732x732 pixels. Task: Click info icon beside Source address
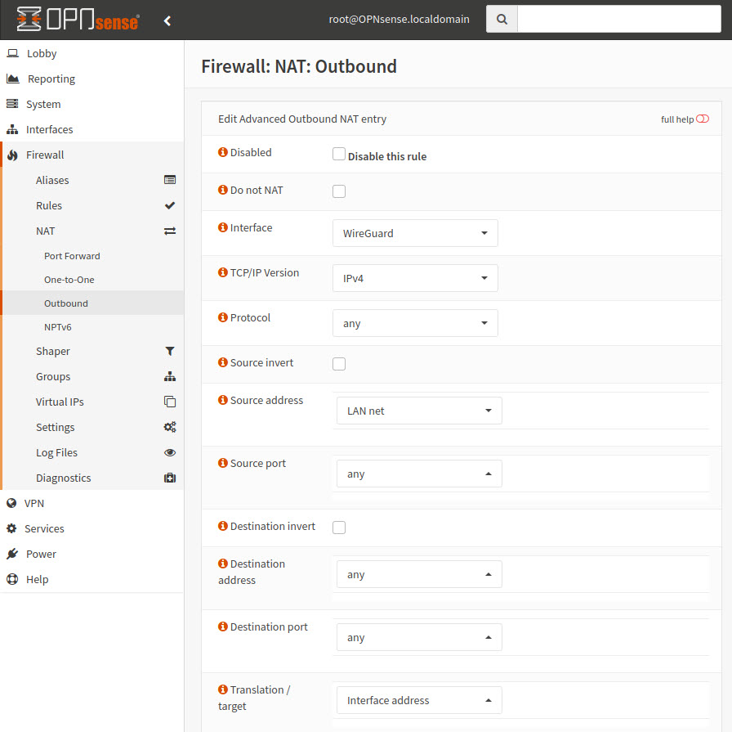[x=223, y=401]
